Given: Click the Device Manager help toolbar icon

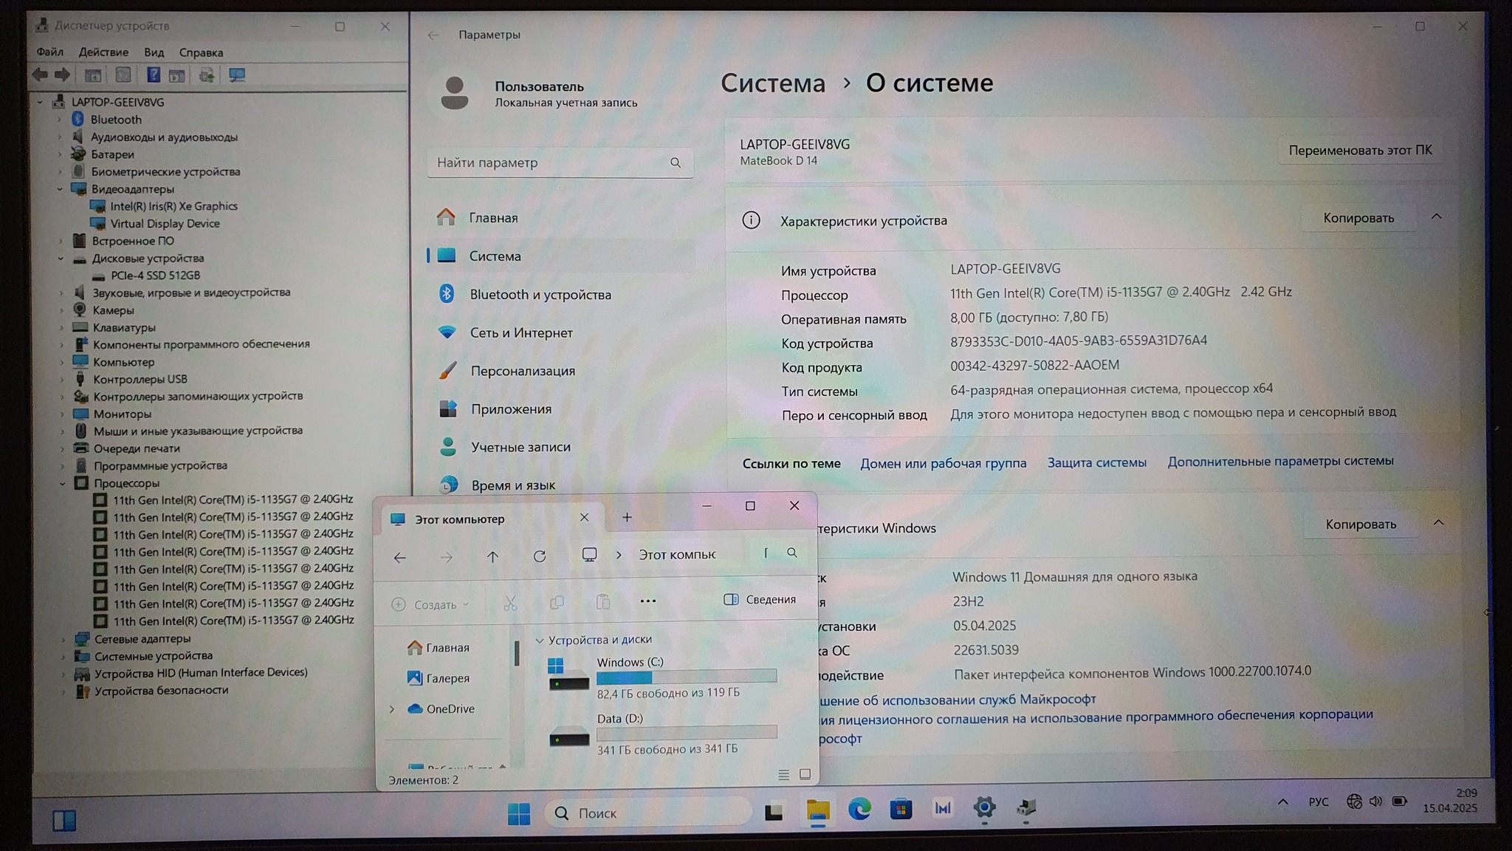Looking at the screenshot, I should pos(153,75).
